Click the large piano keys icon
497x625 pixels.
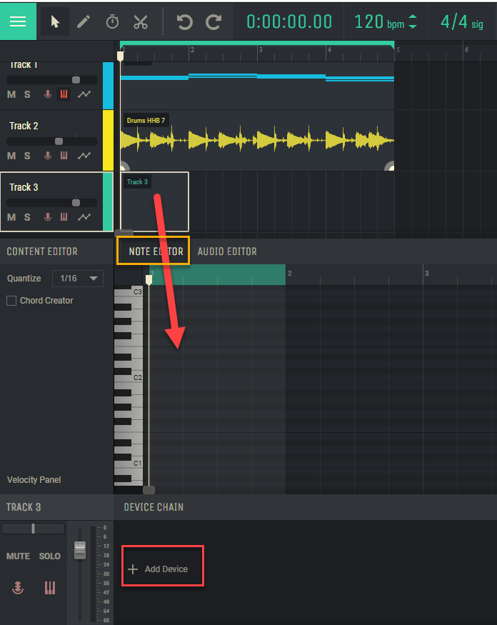click(x=50, y=588)
